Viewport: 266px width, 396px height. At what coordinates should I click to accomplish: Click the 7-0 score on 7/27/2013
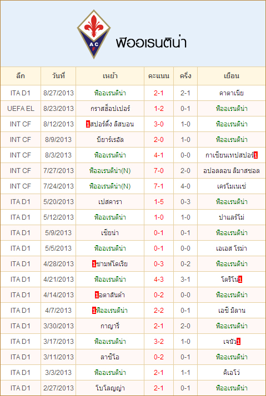(159, 171)
